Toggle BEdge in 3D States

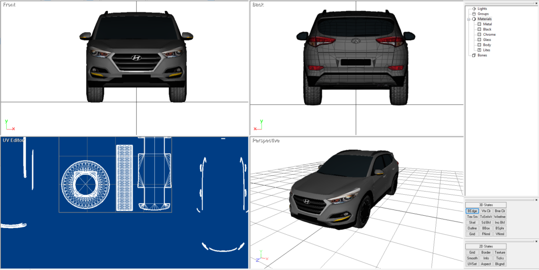click(x=472, y=211)
